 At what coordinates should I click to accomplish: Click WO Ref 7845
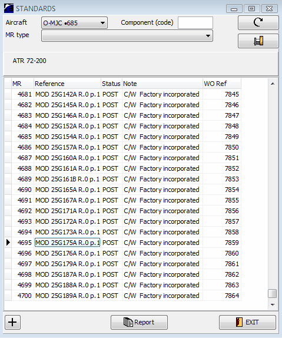[x=222, y=94]
